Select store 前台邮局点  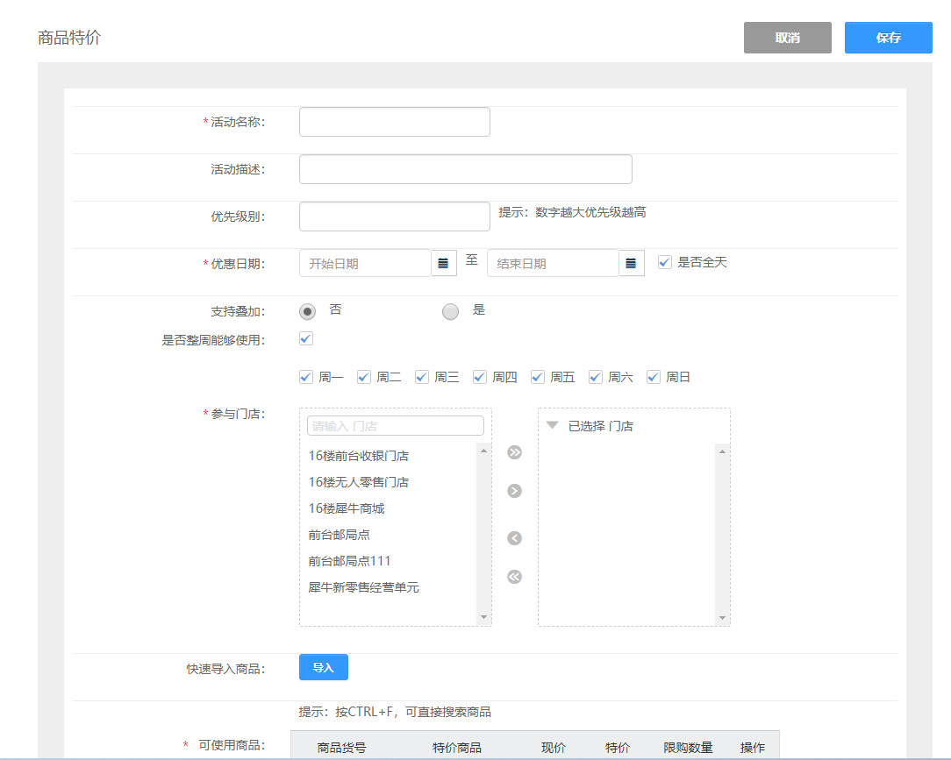339,535
